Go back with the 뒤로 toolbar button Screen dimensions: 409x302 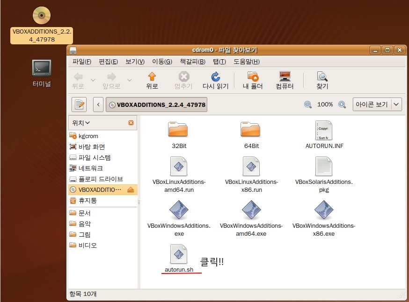click(x=78, y=81)
